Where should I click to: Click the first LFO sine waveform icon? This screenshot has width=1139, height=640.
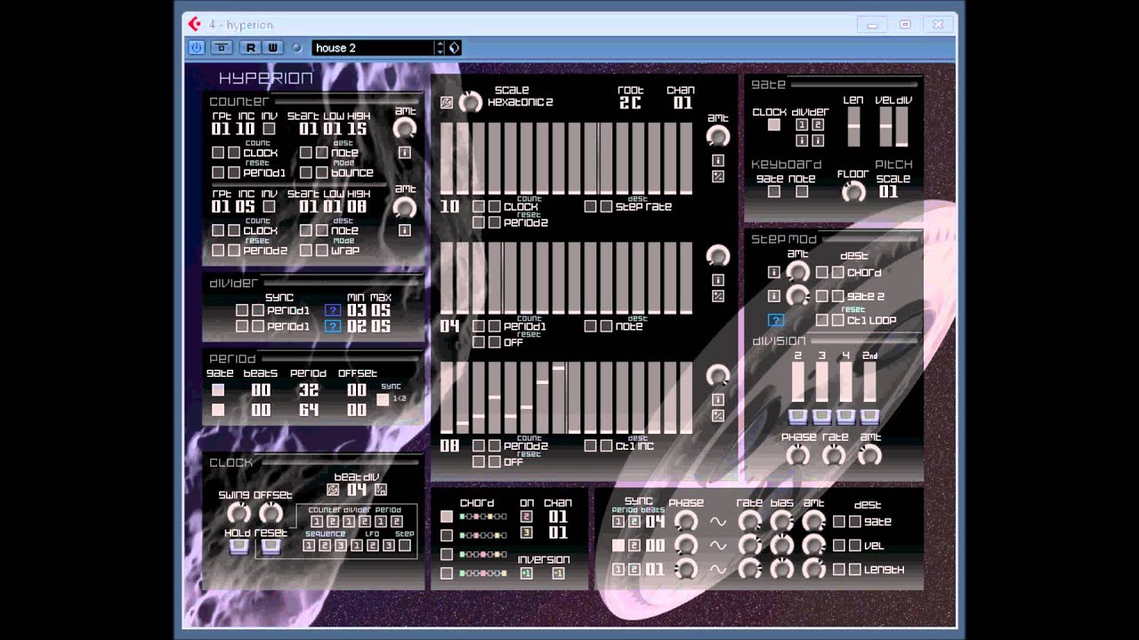[x=717, y=522]
